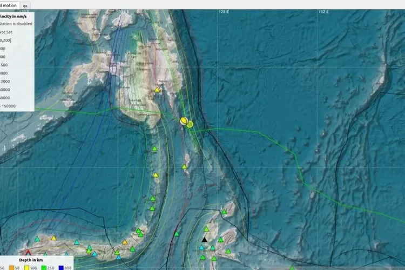
Task: Click the yellow station triangle near Tagum
Action: point(157,90)
